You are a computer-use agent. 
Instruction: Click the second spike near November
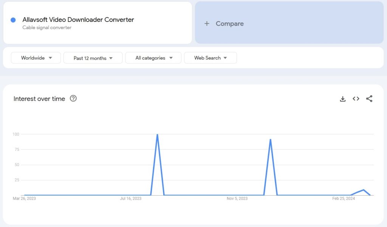pos(271,140)
